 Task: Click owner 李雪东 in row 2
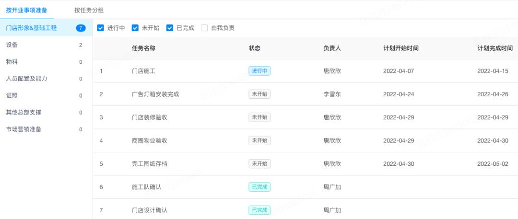(x=332, y=94)
